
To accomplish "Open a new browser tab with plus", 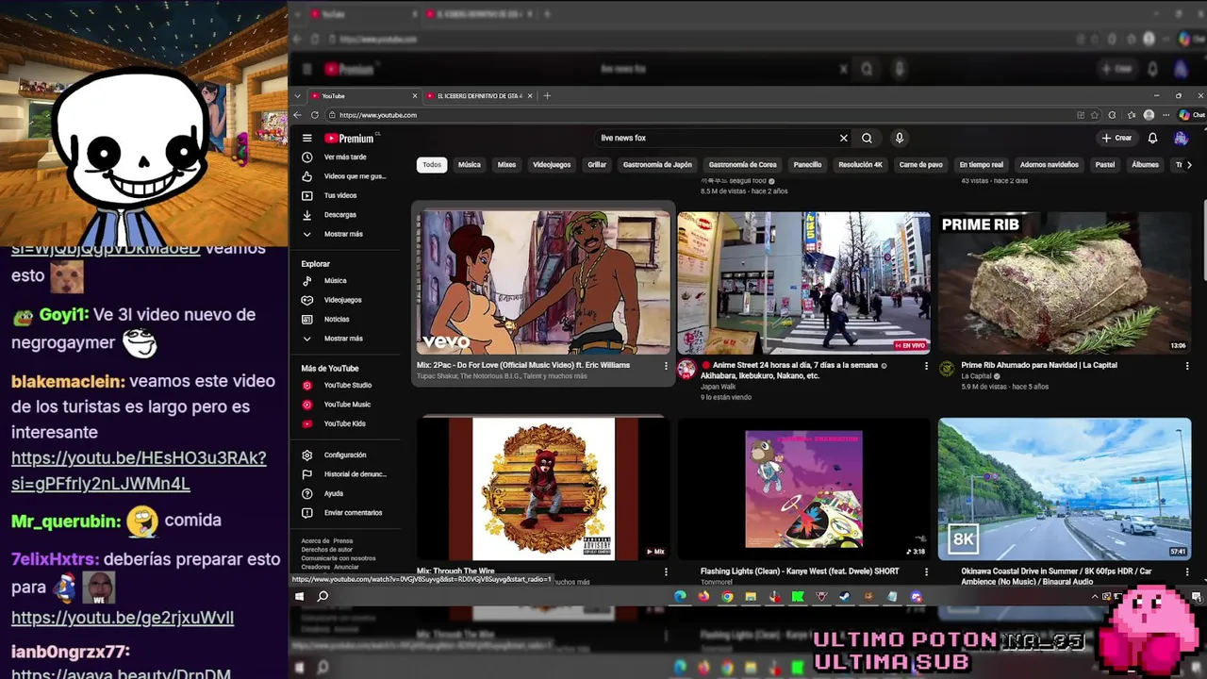I will point(547,96).
